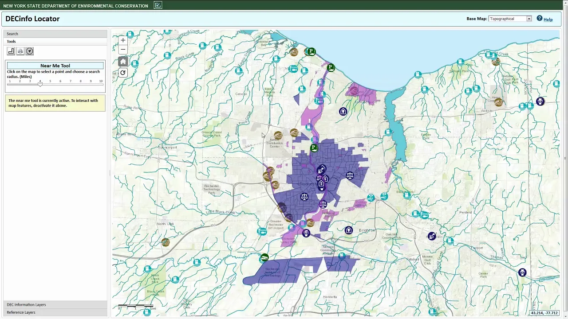Viewport: 568px width, 319px height.
Task: Zoom in on the map with the plus button
Action: (123, 40)
